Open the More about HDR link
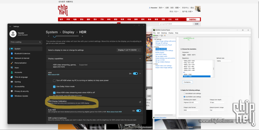Viewport: 259px width, 130px height. pyautogui.click(x=53, y=75)
